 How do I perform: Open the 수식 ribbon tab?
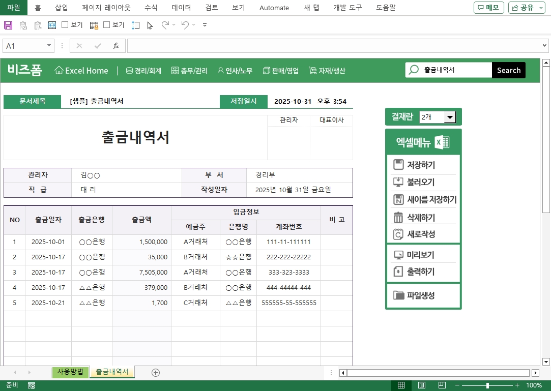(x=151, y=8)
